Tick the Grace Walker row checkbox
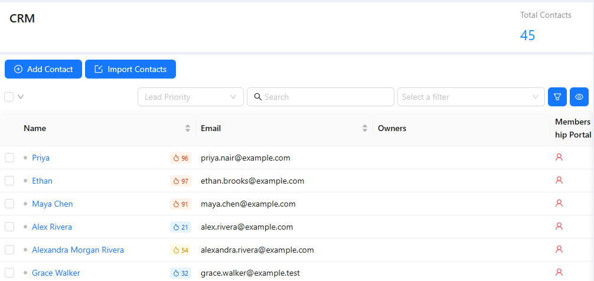Screen dimensions: 594x281 click(9, 273)
